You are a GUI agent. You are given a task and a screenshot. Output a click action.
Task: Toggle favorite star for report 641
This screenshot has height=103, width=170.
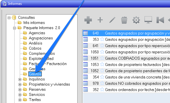pos(102,46)
